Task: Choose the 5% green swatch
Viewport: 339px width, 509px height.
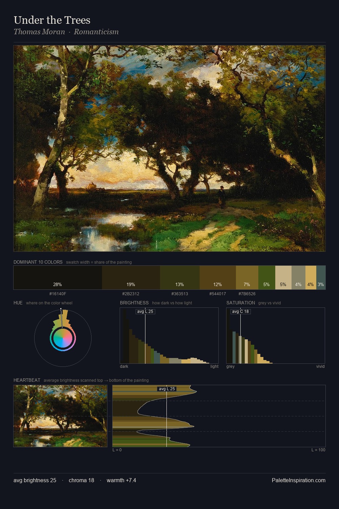Action: [267, 278]
